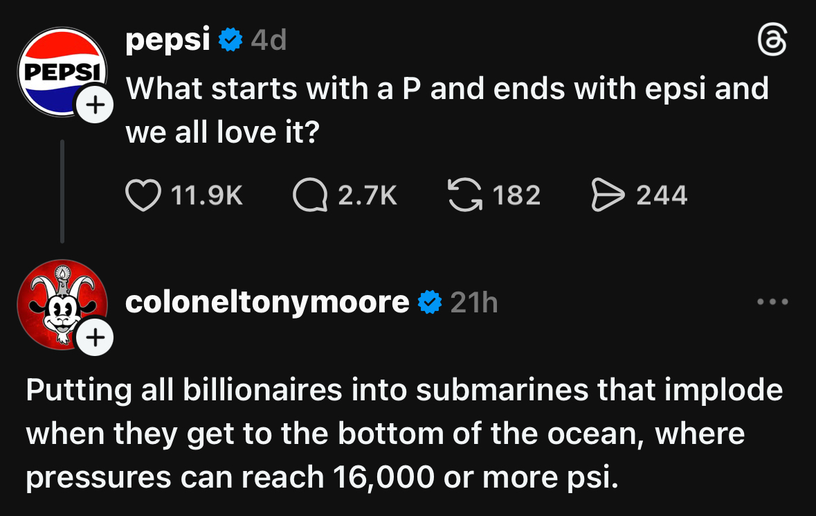Screen dimensions: 816x516
Task: Click the 21h timestamp on the reply
Action: (x=474, y=303)
